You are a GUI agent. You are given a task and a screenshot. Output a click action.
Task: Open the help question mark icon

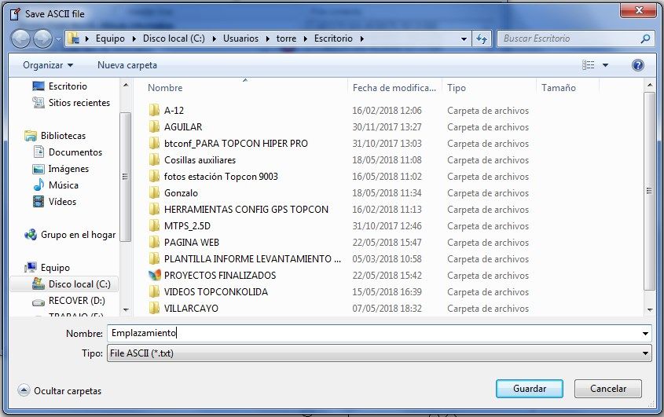[x=638, y=65]
